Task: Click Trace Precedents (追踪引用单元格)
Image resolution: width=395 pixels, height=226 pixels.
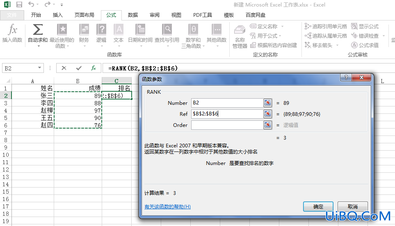Action: pyautogui.click(x=325, y=26)
